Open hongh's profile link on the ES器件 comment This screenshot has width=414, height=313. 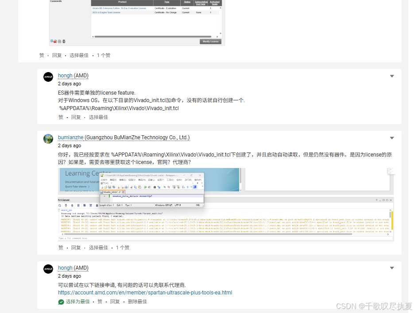65,76
